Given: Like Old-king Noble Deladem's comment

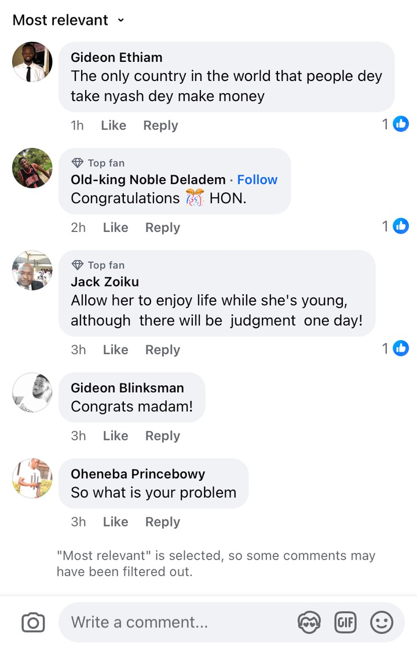Looking at the screenshot, I should pos(115,228).
